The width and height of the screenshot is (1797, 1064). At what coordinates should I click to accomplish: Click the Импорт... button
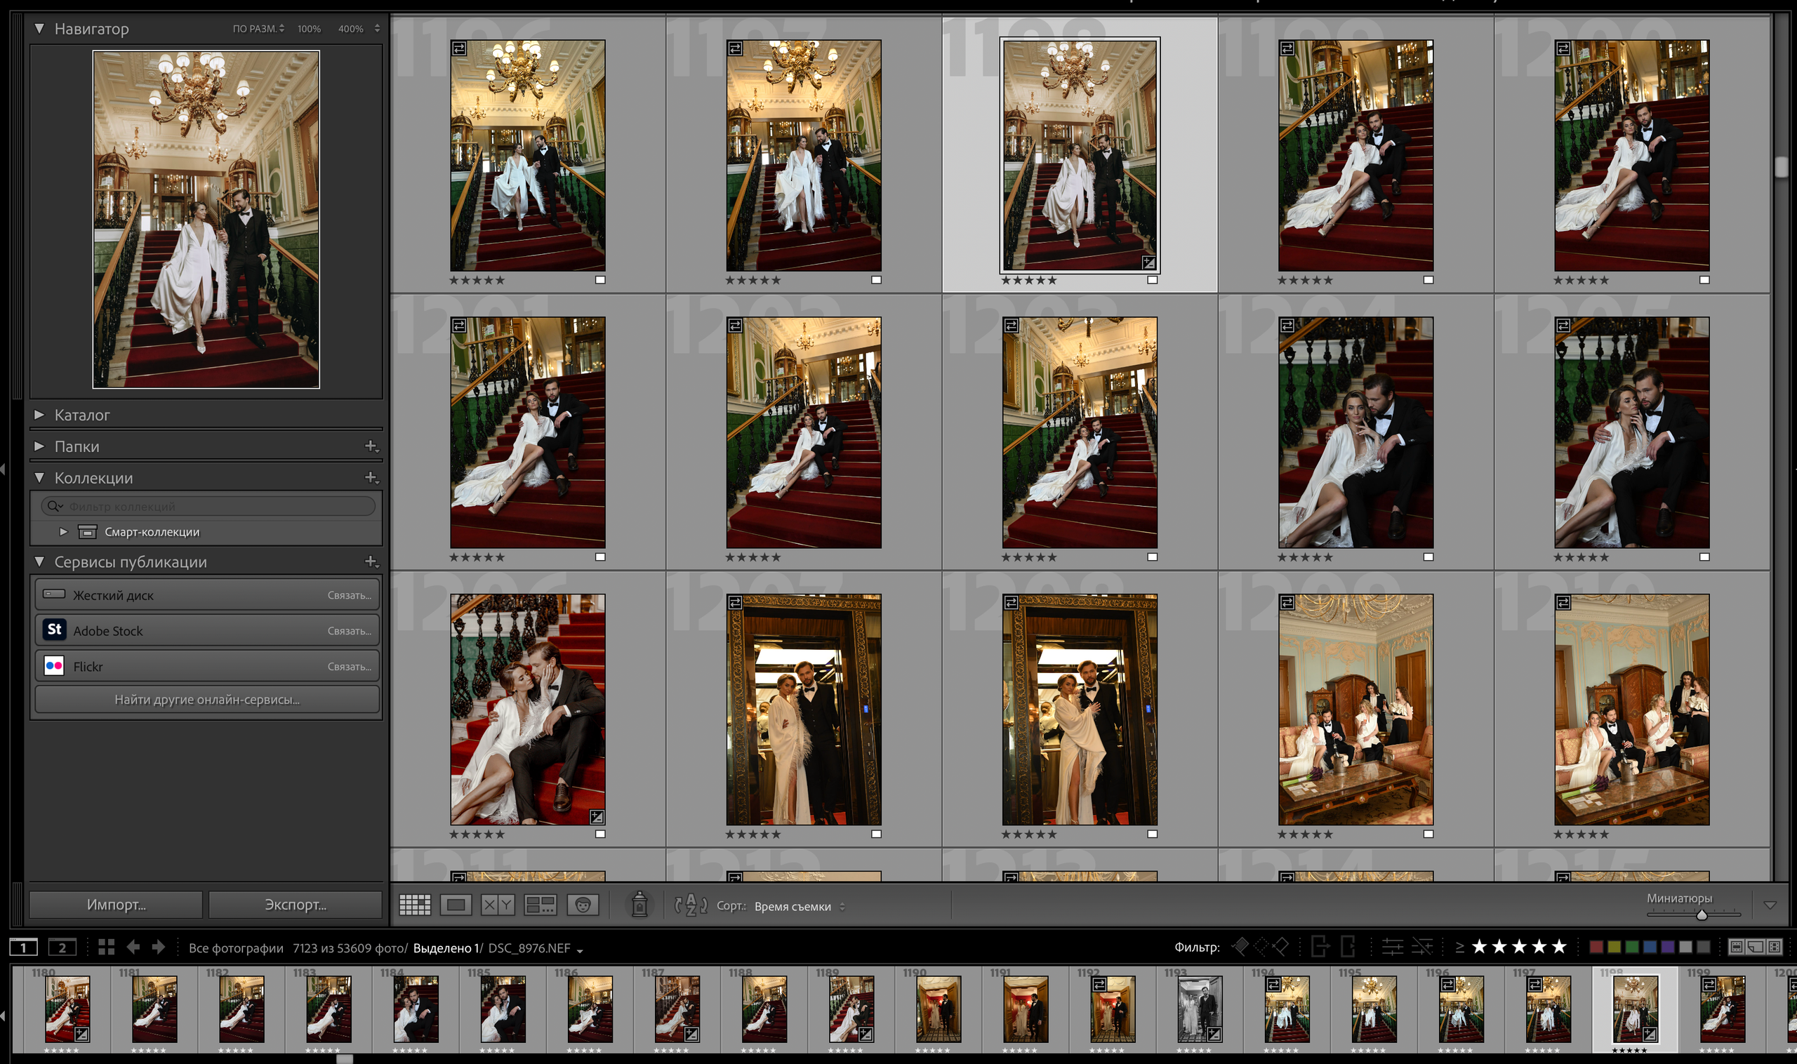[x=116, y=905]
